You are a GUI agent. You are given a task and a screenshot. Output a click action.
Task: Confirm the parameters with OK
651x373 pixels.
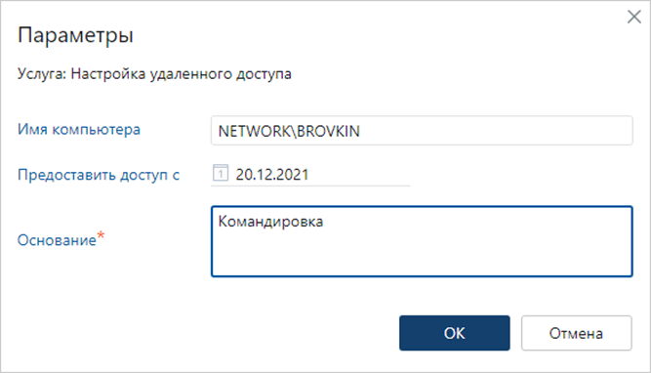[x=455, y=333]
